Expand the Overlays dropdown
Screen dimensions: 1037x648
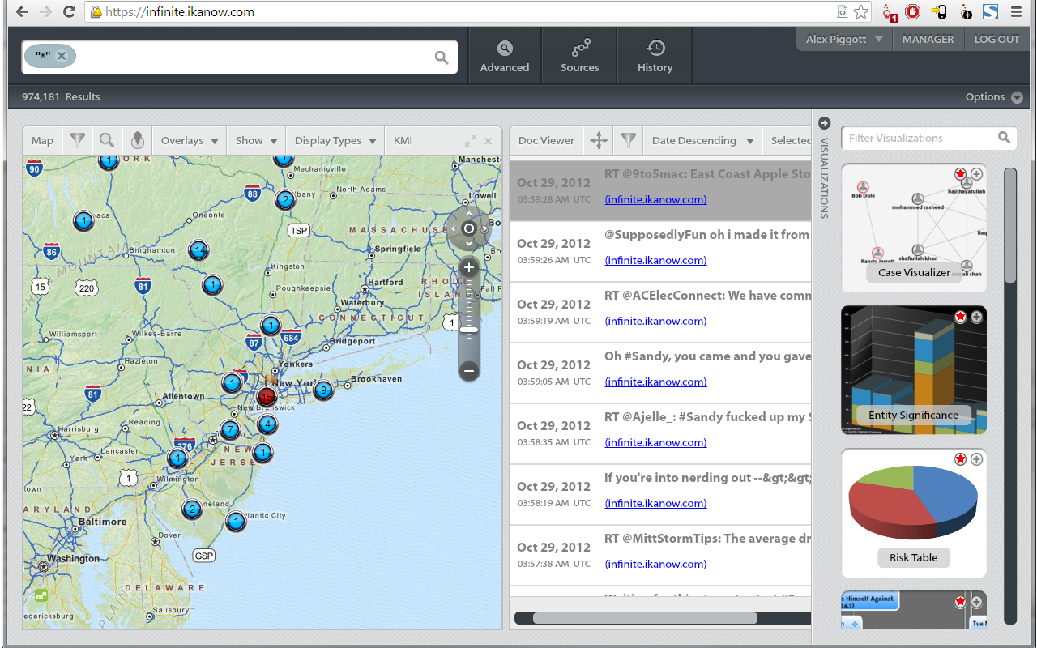point(190,140)
